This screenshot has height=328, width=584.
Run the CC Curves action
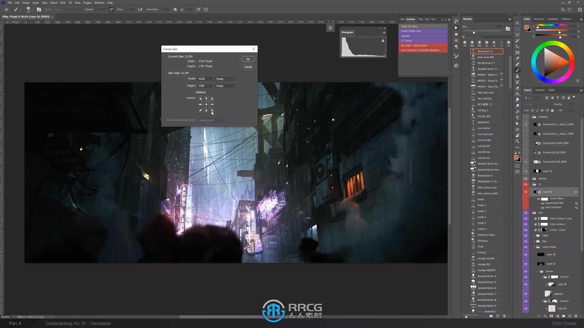click(423, 40)
